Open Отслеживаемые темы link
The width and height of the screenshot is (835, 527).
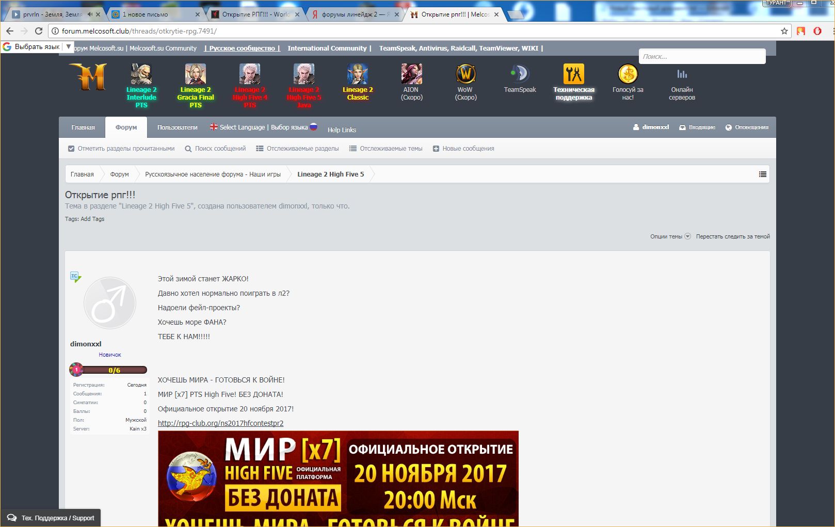point(386,149)
